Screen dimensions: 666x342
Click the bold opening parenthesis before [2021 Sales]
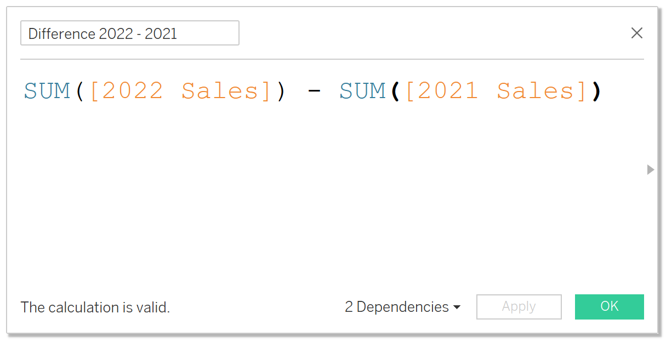pos(395,91)
